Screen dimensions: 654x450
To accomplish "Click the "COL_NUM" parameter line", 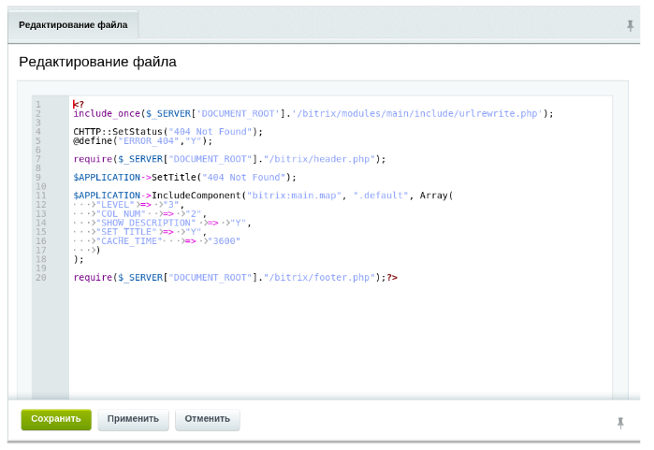I will point(140,213).
